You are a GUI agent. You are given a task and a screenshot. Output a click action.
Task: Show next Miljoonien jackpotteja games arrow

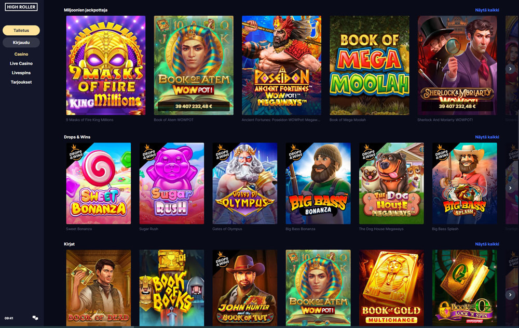pyautogui.click(x=510, y=69)
